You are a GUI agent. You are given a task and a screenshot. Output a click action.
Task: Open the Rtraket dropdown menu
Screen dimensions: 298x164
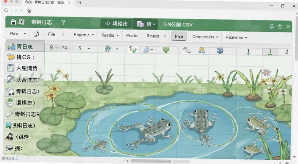click(156, 36)
